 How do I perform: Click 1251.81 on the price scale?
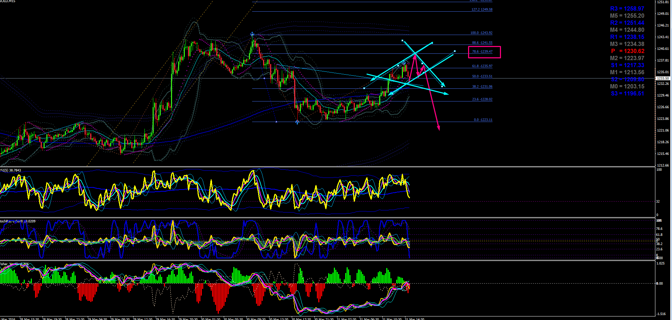[663, 2]
